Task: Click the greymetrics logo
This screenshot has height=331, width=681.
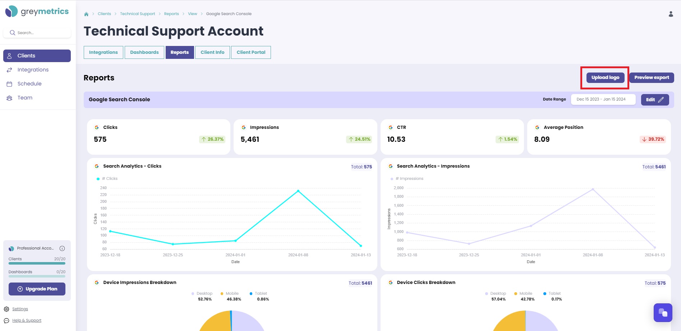Action: click(37, 11)
